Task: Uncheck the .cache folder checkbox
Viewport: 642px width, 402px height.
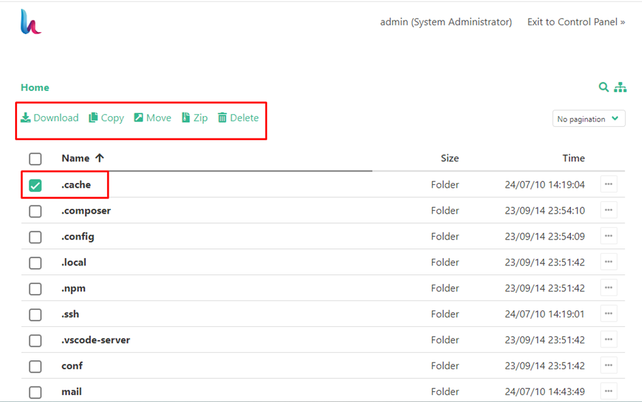Action: [35, 184]
